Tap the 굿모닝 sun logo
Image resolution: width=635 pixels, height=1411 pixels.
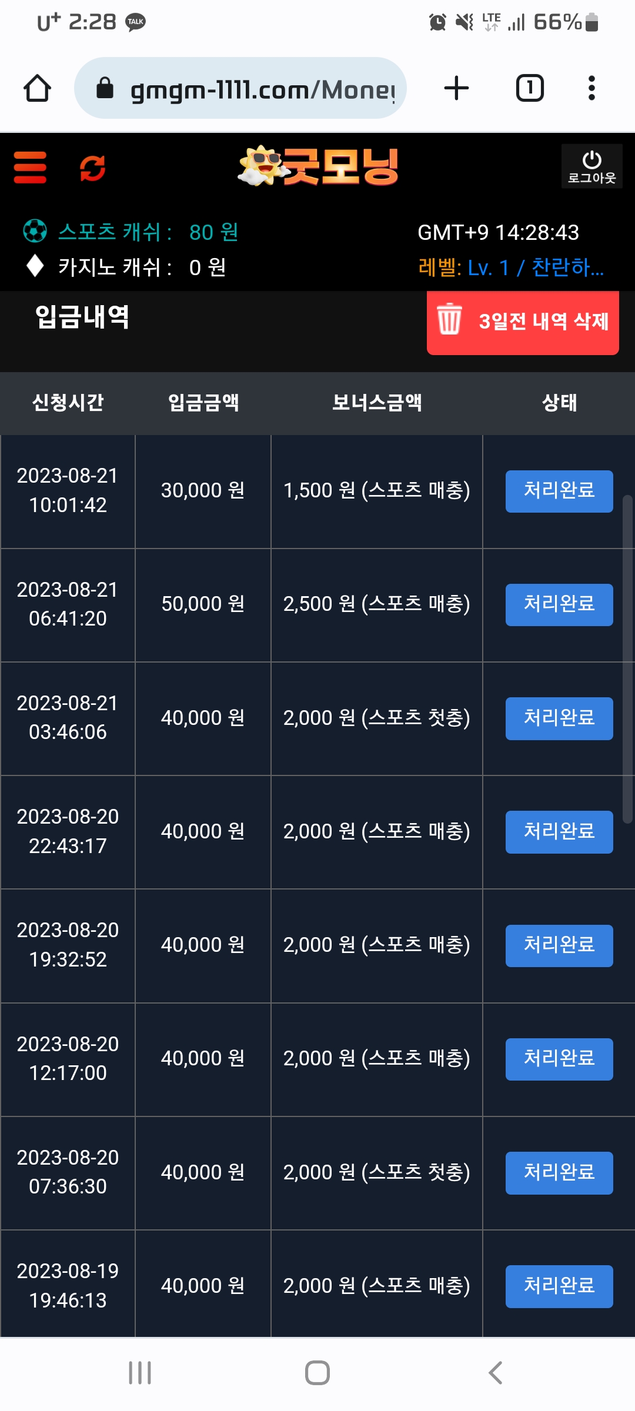click(x=318, y=166)
